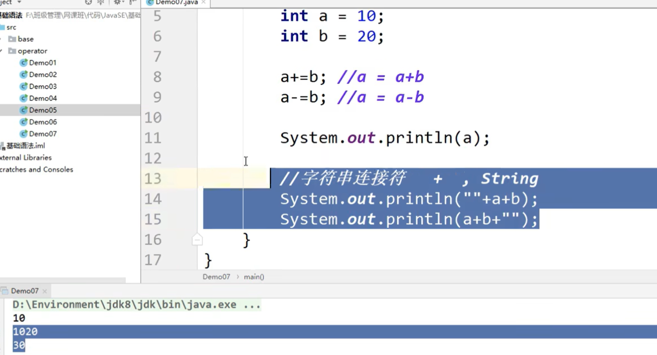This screenshot has height=355, width=657.
Task: Click the Demo07 breadcrumb
Action: (x=216, y=277)
